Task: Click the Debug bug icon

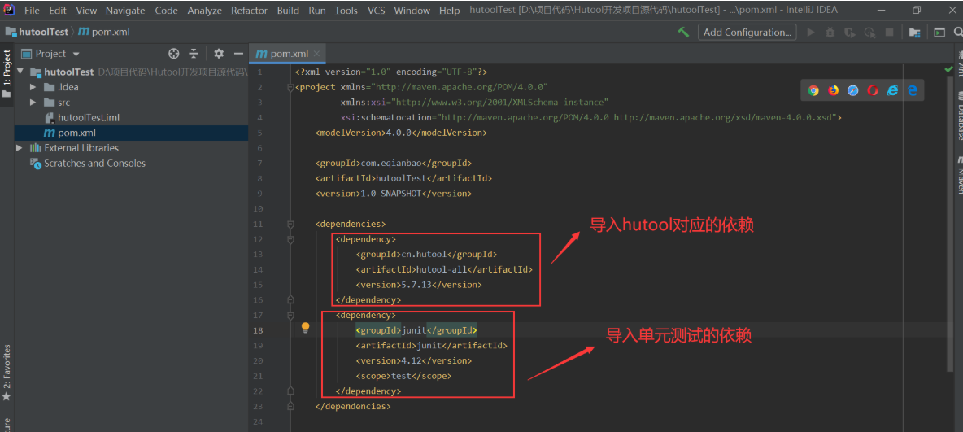Action: 830,32
